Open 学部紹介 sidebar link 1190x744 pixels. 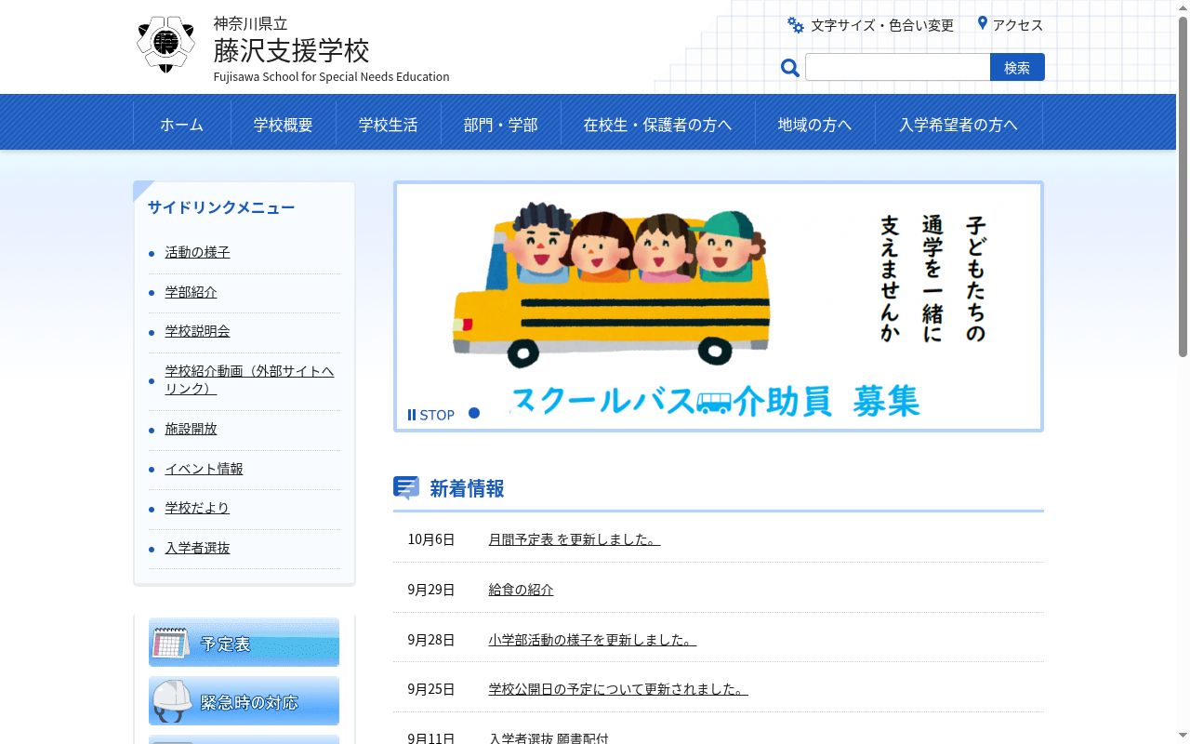(x=192, y=292)
